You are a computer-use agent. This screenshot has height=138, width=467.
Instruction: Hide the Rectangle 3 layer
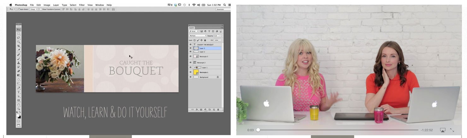coord(190,56)
